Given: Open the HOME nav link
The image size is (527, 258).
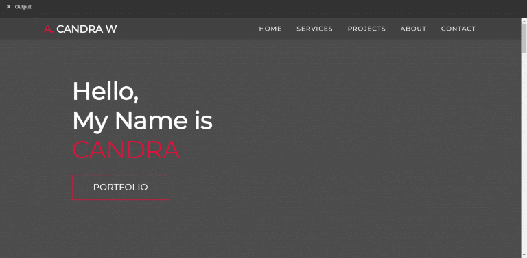Looking at the screenshot, I should [270, 29].
